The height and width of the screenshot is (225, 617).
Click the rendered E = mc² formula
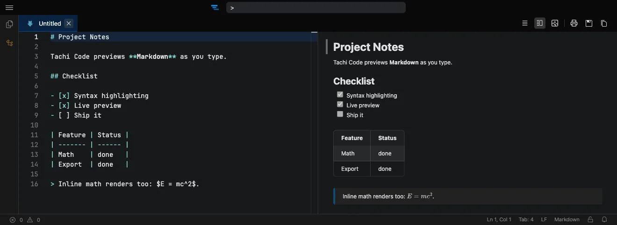pyautogui.click(x=419, y=196)
